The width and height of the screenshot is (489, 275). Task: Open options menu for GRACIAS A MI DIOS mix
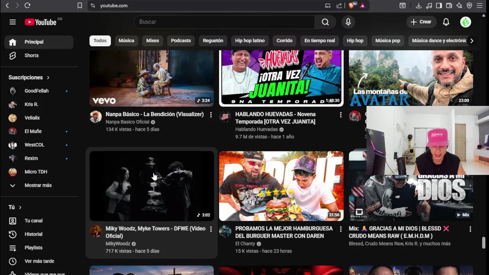[x=470, y=229]
